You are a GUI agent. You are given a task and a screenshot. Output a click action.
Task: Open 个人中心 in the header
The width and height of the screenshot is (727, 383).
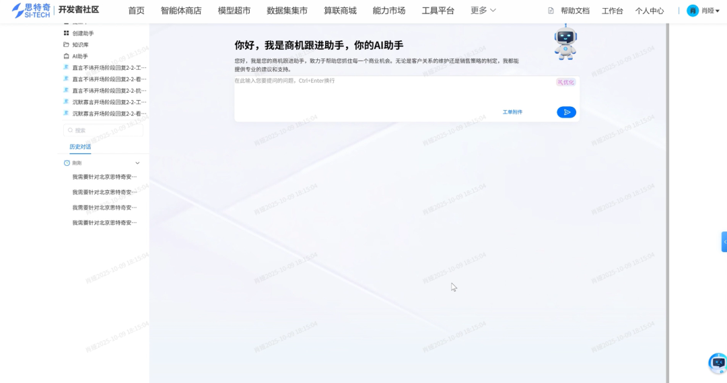point(649,11)
